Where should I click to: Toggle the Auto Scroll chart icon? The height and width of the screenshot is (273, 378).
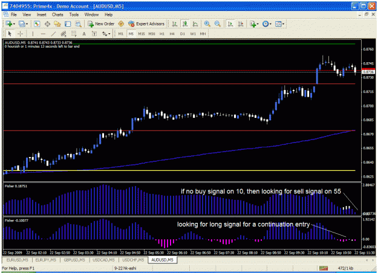point(230,24)
